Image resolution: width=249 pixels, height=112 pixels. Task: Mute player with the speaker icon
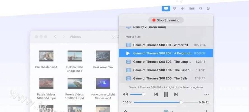click(125, 94)
